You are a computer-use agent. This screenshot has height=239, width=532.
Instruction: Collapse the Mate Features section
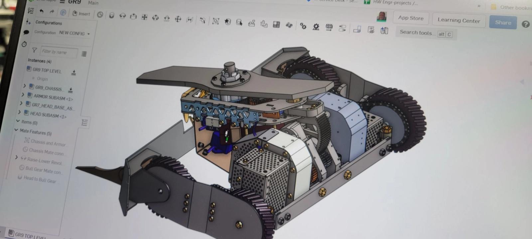tap(16, 130)
